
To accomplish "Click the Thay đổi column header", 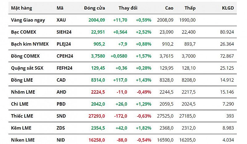I will [x=128, y=8].
